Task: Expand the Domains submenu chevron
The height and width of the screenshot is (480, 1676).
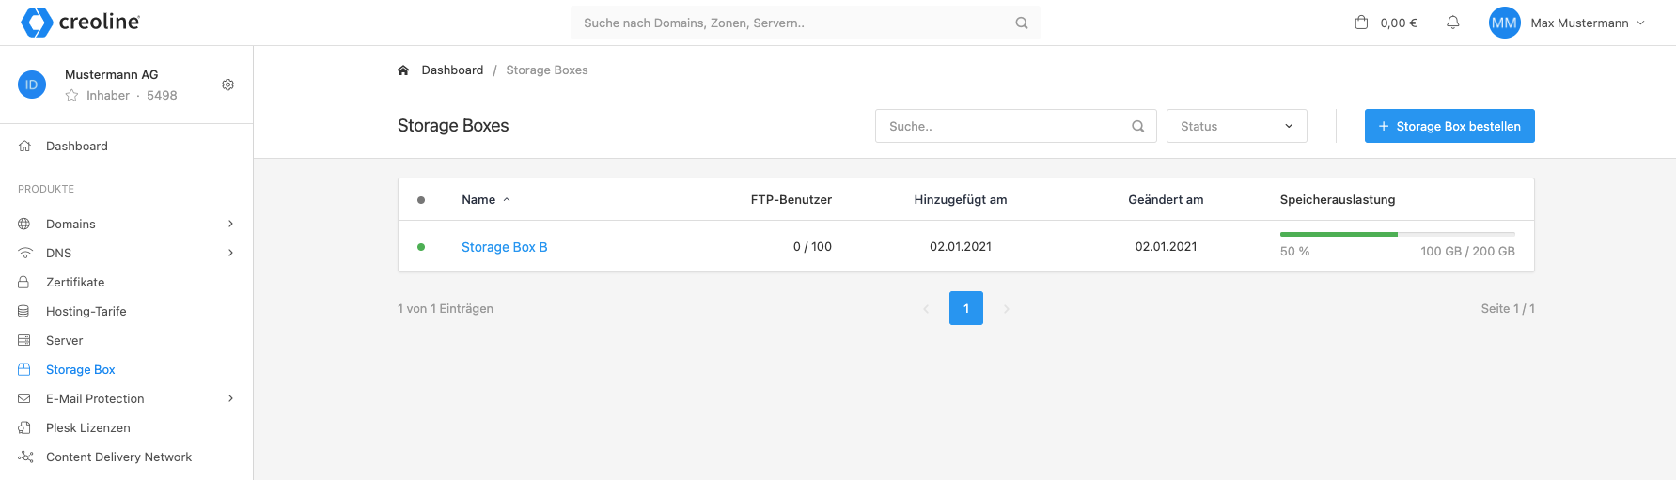Action: point(230,224)
